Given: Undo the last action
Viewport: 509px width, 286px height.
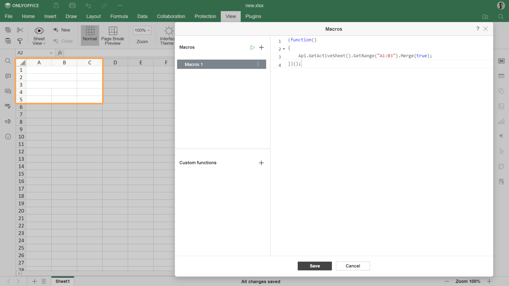Looking at the screenshot, I should [x=88, y=5].
